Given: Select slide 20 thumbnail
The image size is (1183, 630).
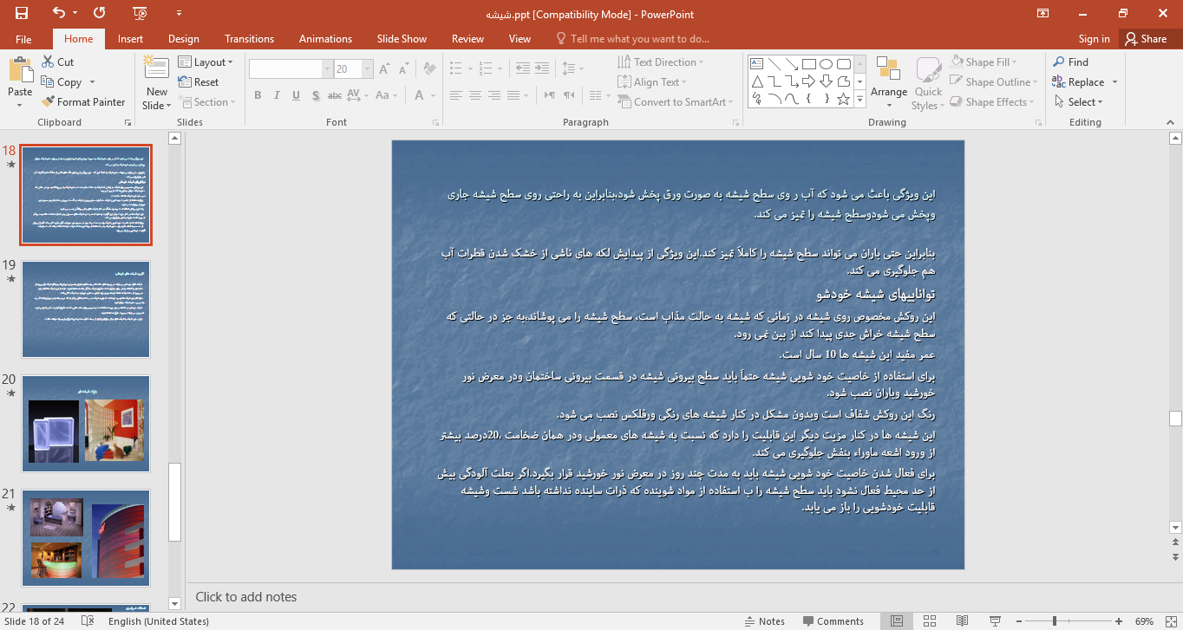Looking at the screenshot, I should (x=86, y=424).
